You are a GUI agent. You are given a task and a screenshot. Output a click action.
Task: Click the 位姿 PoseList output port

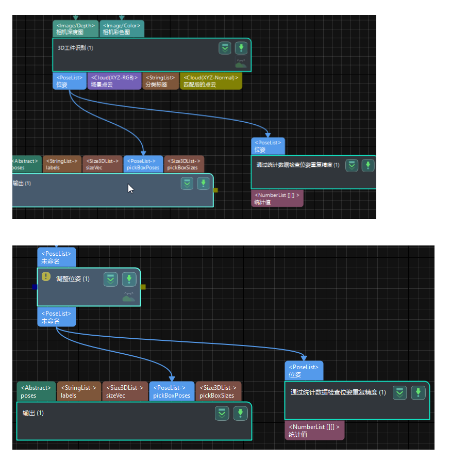point(69,80)
